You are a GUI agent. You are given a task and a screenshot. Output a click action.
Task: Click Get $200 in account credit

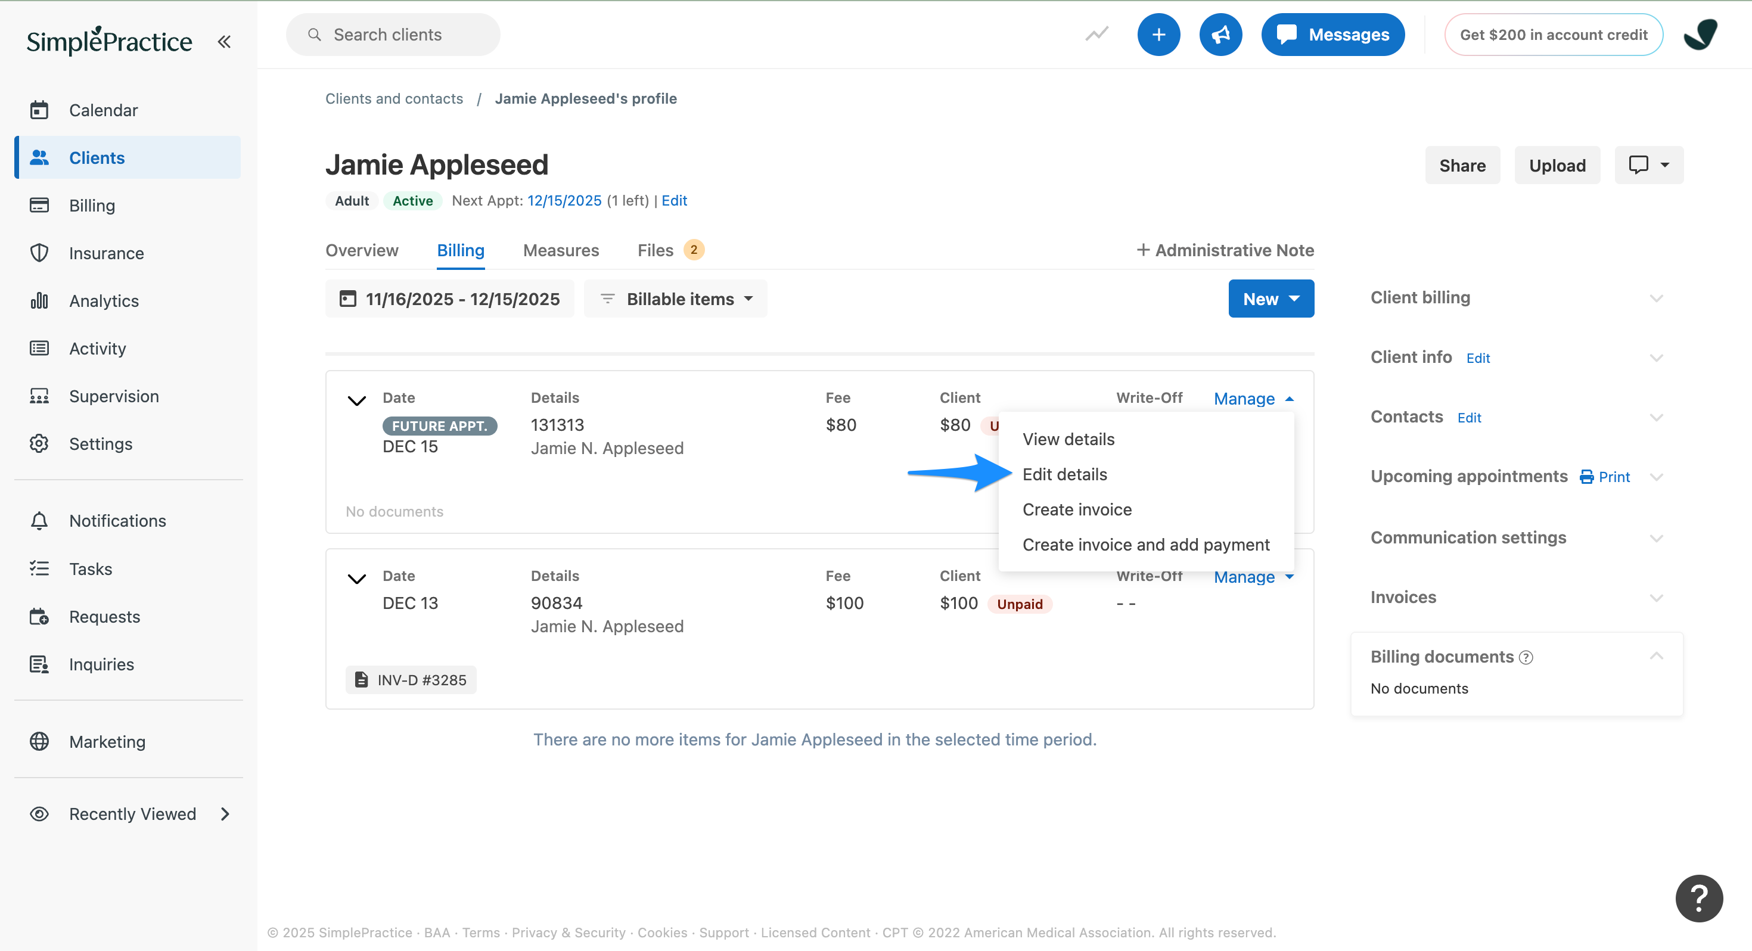point(1554,34)
